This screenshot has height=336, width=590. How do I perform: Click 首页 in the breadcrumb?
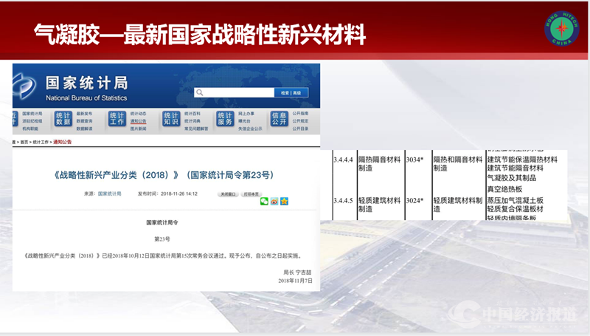24,142
